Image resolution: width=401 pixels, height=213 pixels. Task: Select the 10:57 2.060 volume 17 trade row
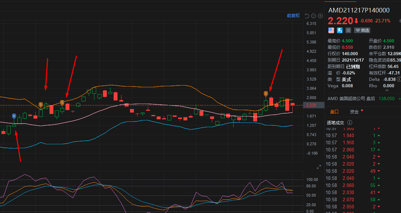point(363,150)
